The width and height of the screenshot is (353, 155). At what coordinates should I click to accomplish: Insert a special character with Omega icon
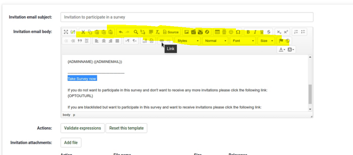[238, 32]
